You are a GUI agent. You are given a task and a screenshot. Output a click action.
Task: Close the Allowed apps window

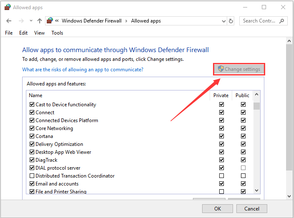point(283,8)
